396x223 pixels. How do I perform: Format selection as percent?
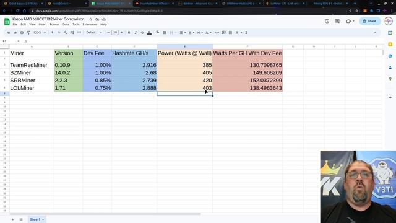(59, 33)
